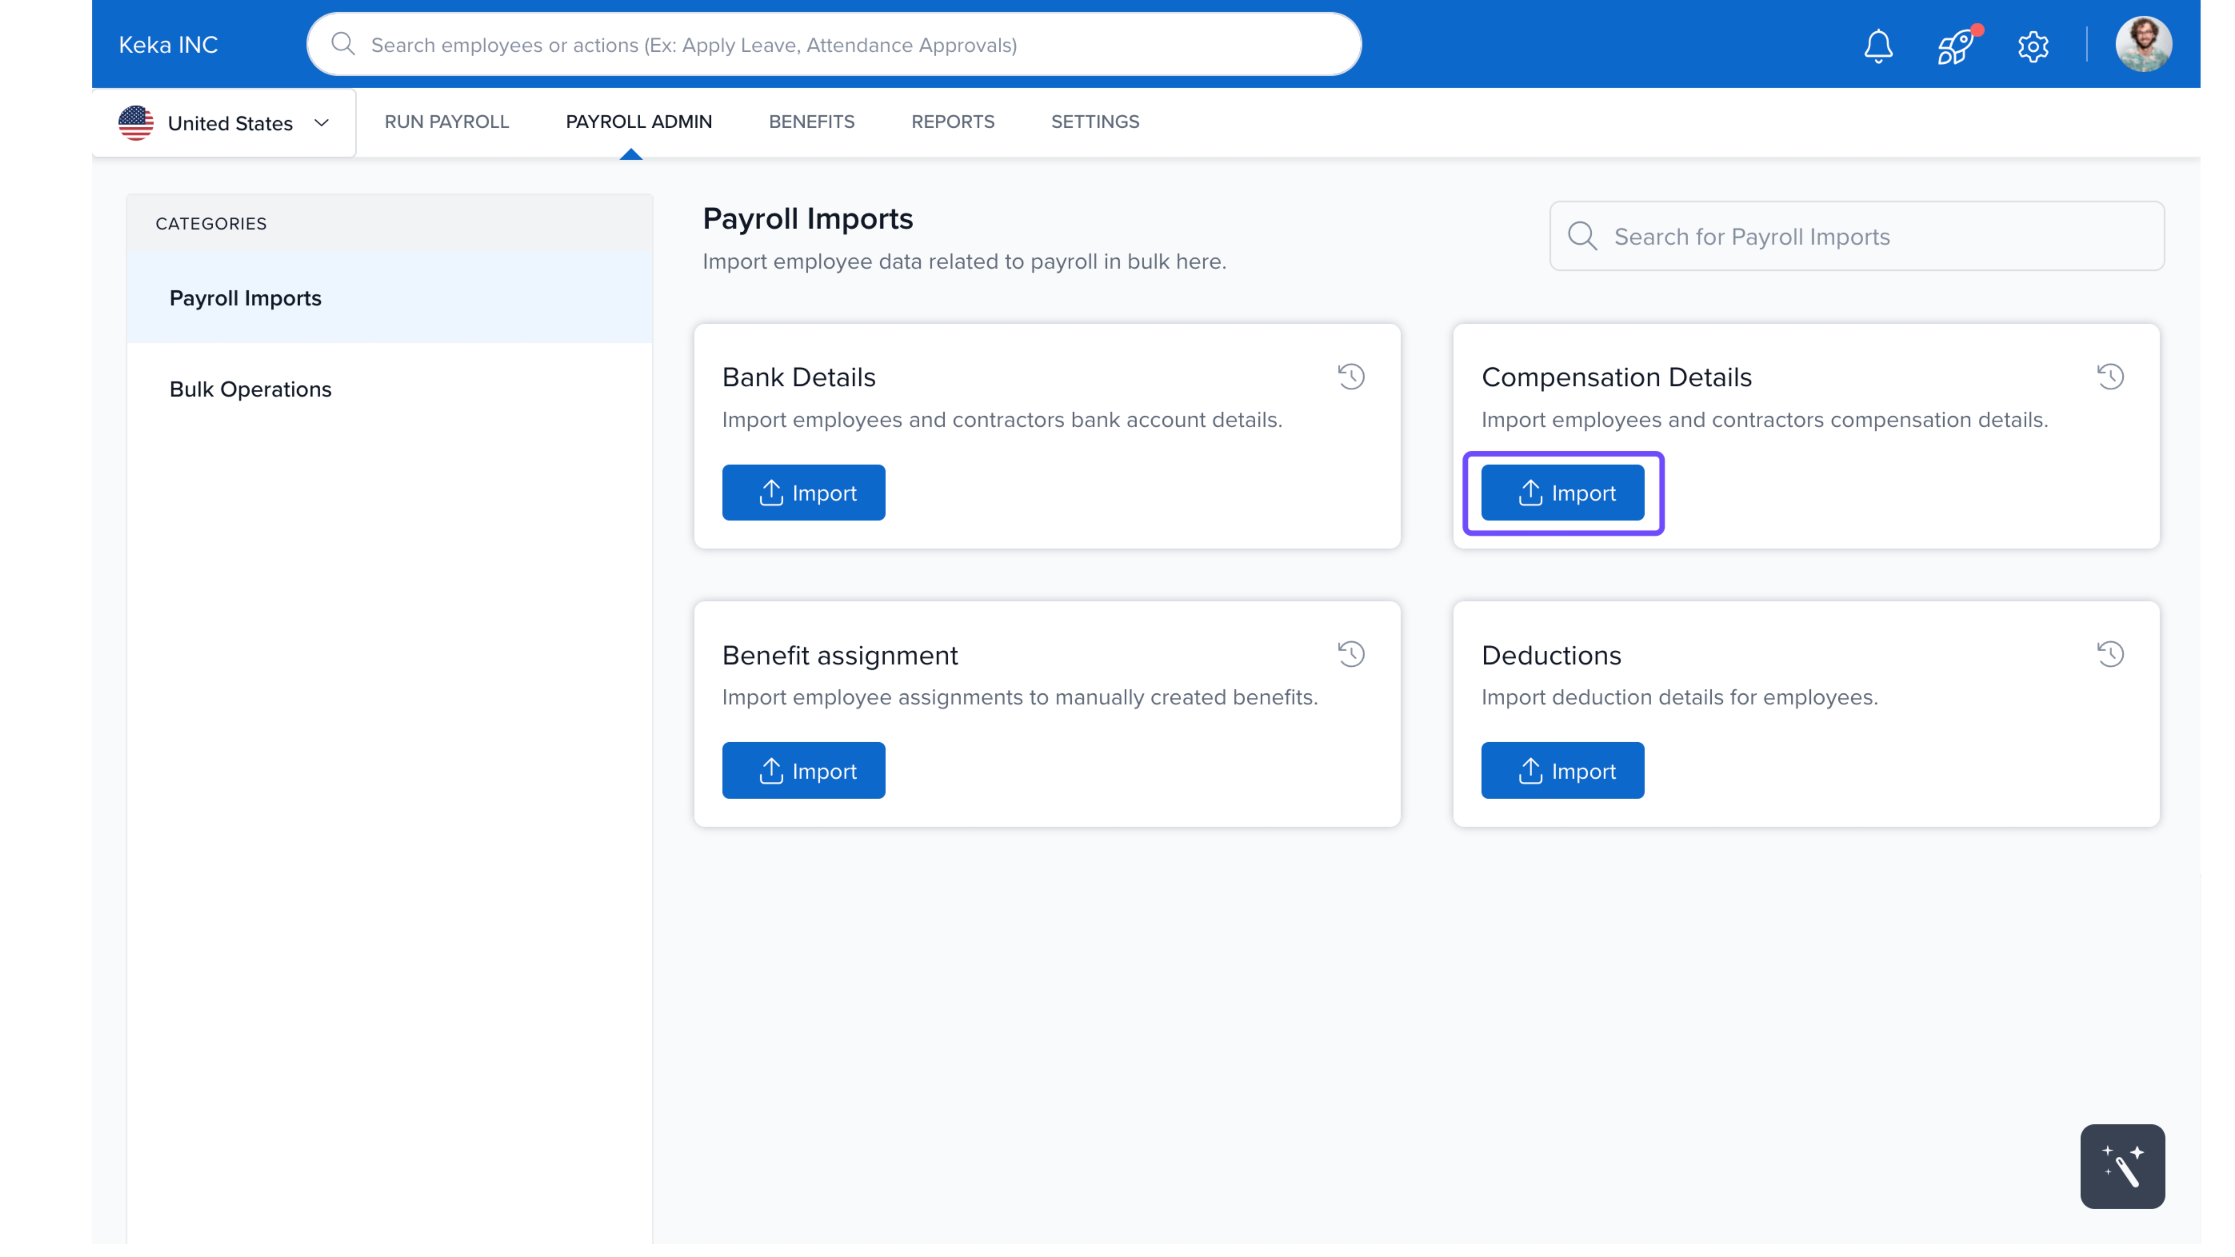
Task: Click the rocket icon with the red dot
Action: (x=1955, y=45)
